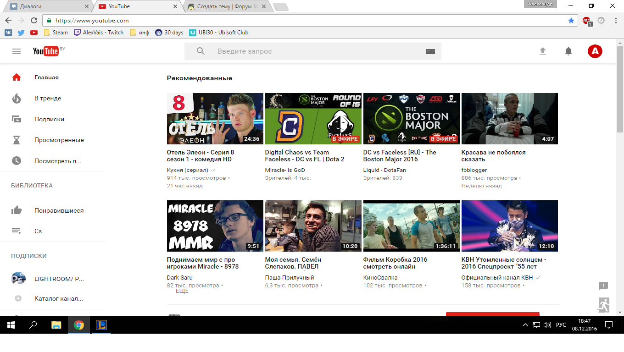Open the Windows Start menu
Screen dimensions: 624x352
11,325
